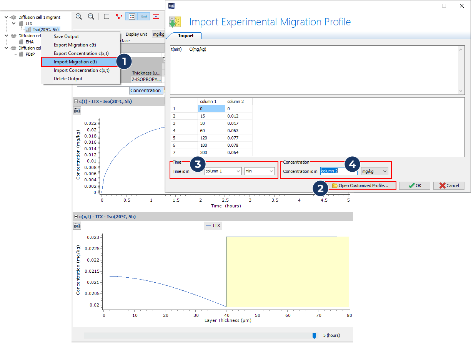
Task: Click camera icon above the c(x,t) chart
Action: coord(77,226)
